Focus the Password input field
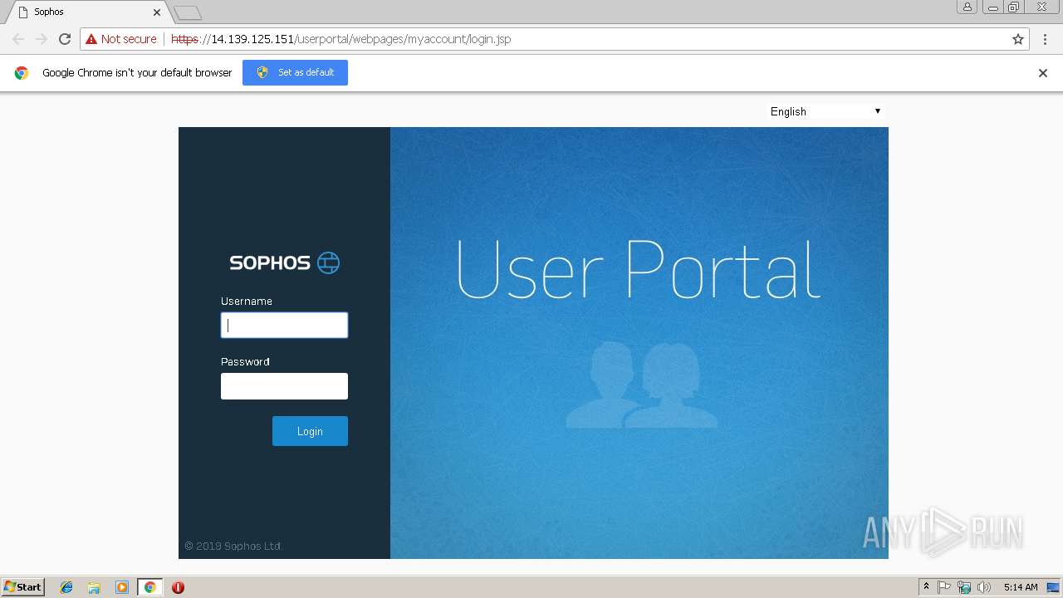The image size is (1063, 598). pyautogui.click(x=284, y=386)
